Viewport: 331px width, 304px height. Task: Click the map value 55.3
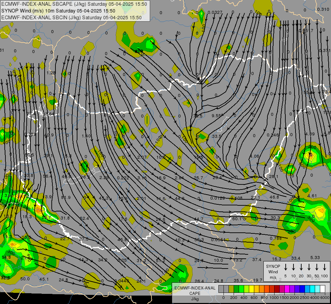(x=199, y=240)
